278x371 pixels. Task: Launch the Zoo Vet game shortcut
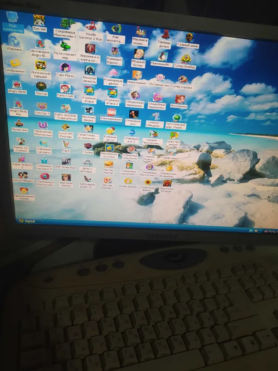point(39,24)
